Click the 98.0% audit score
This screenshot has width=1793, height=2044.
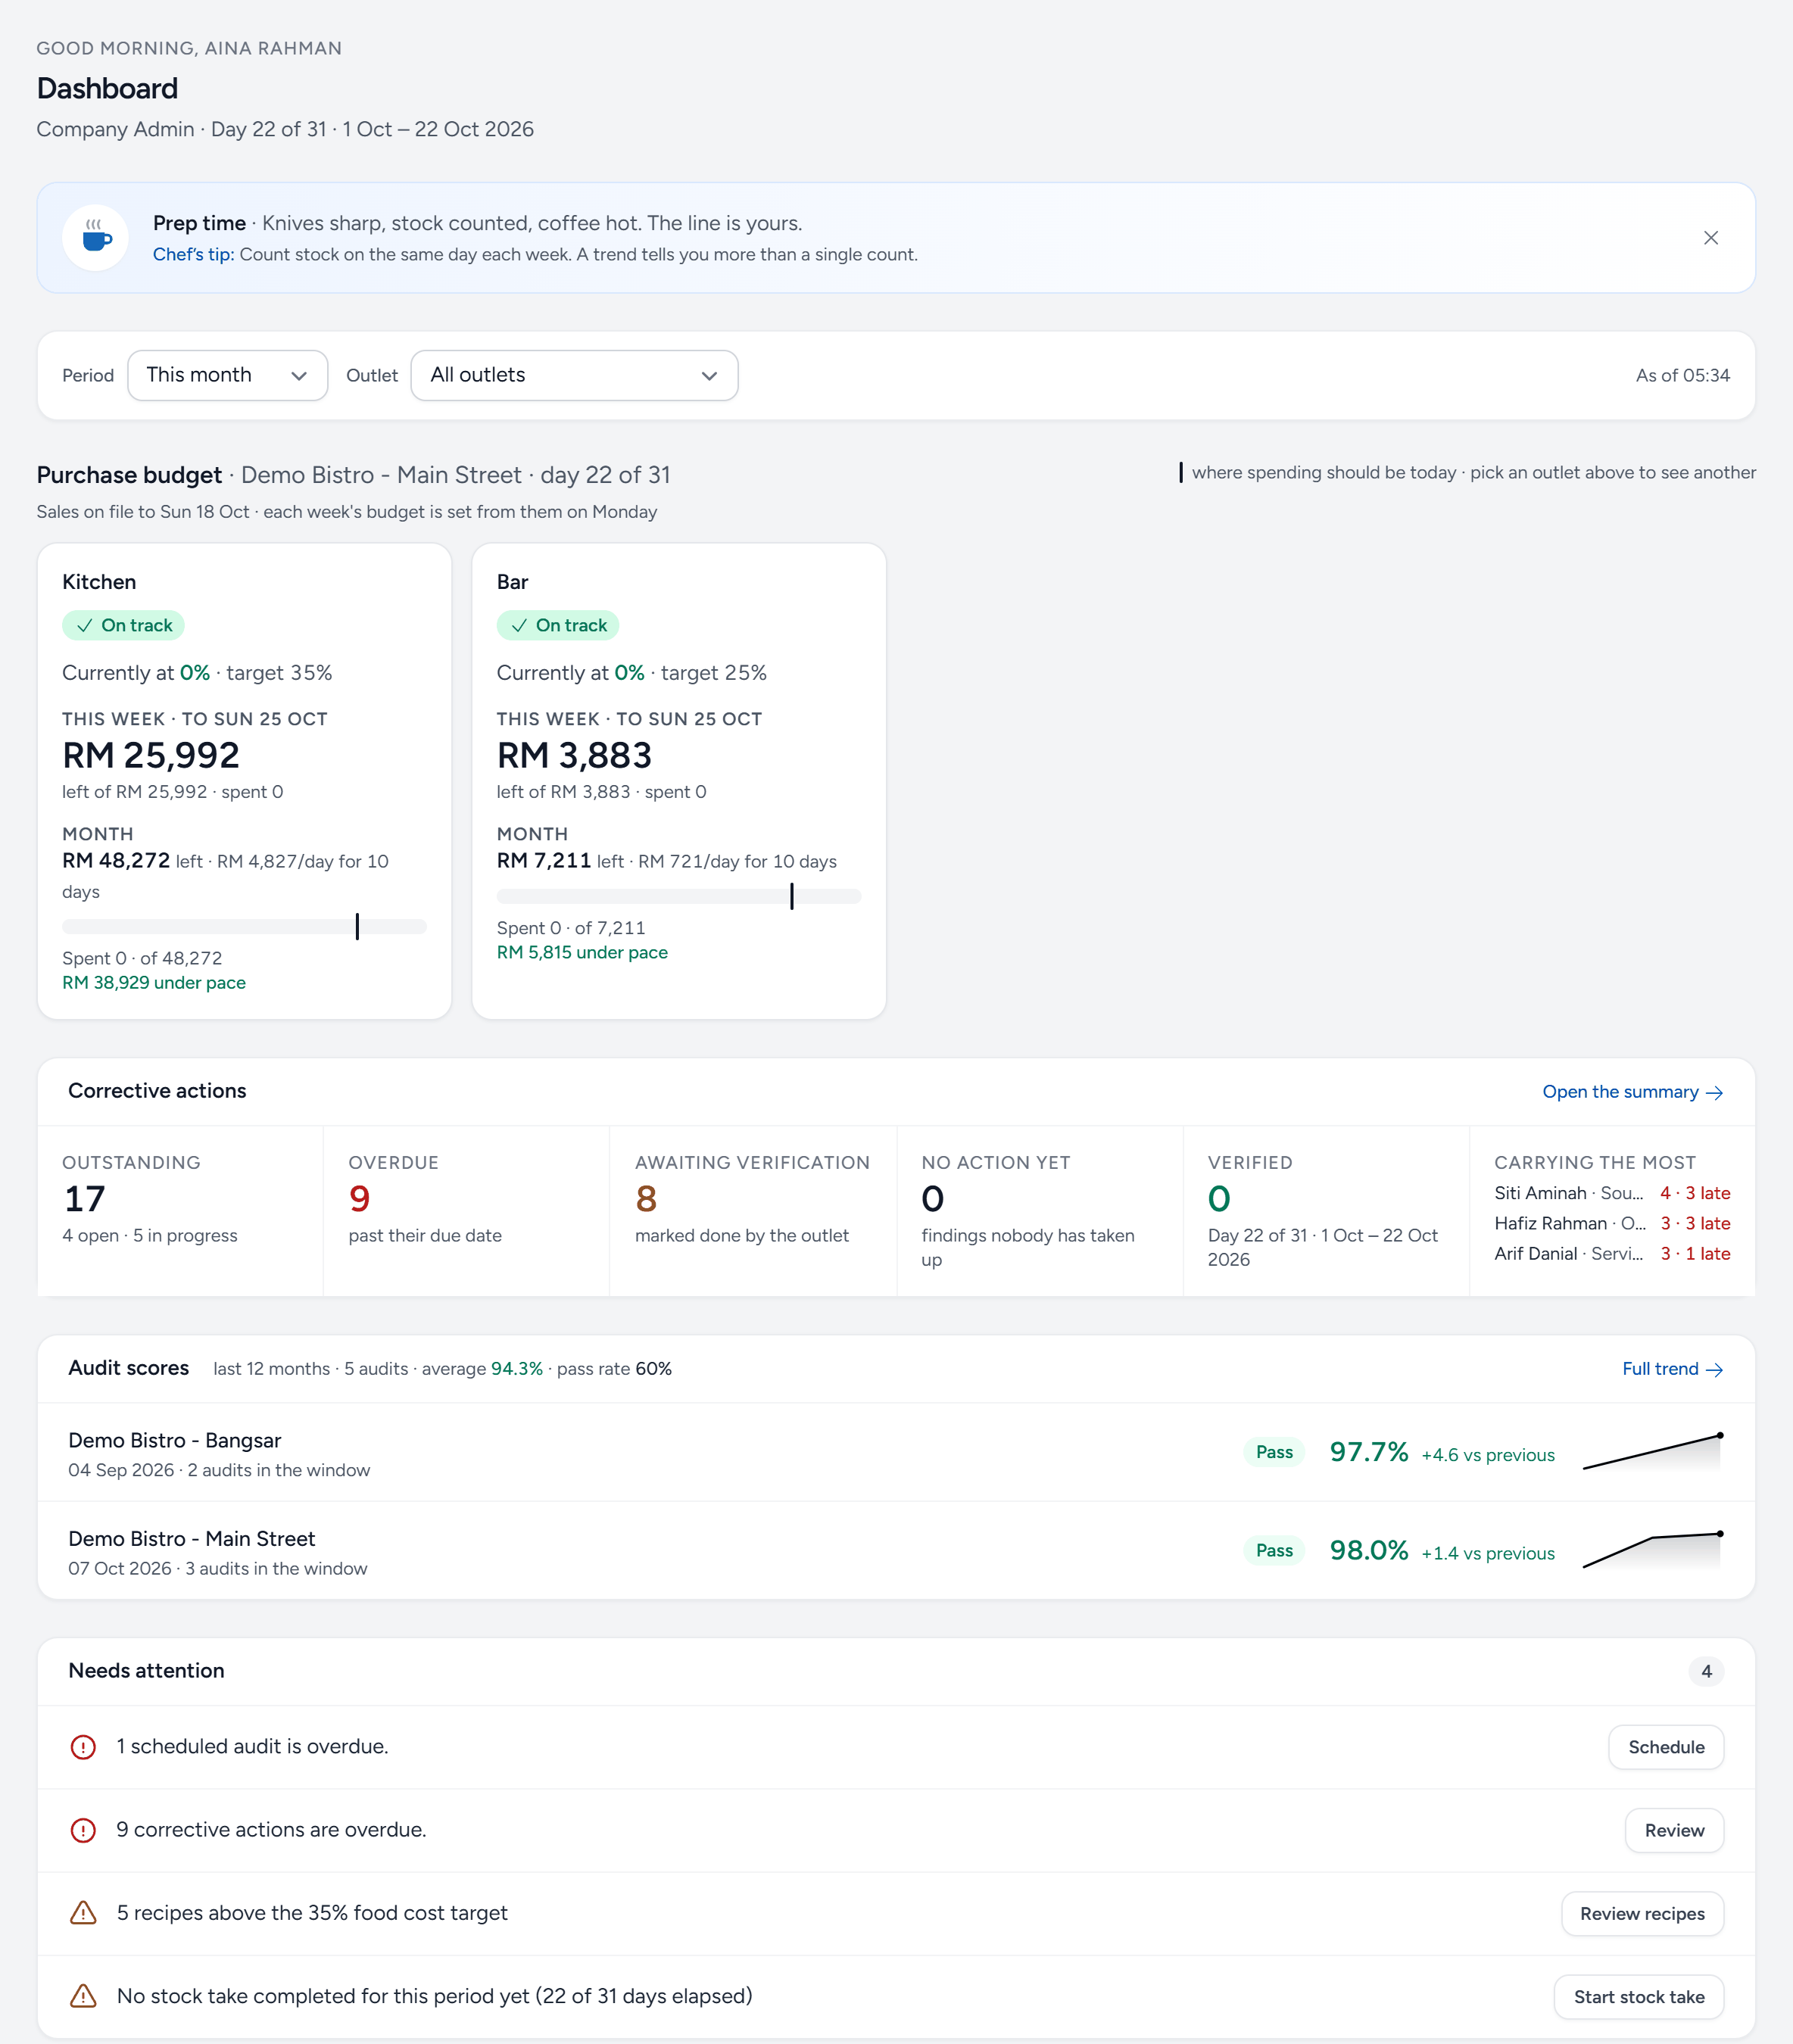[x=1368, y=1550]
